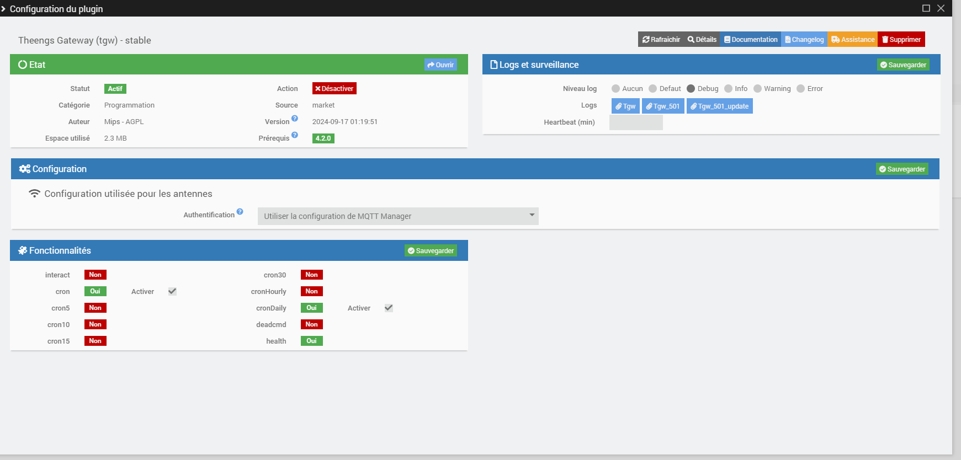Click the Non badge for deadcmd
The width and height of the screenshot is (961, 460).
[312, 324]
